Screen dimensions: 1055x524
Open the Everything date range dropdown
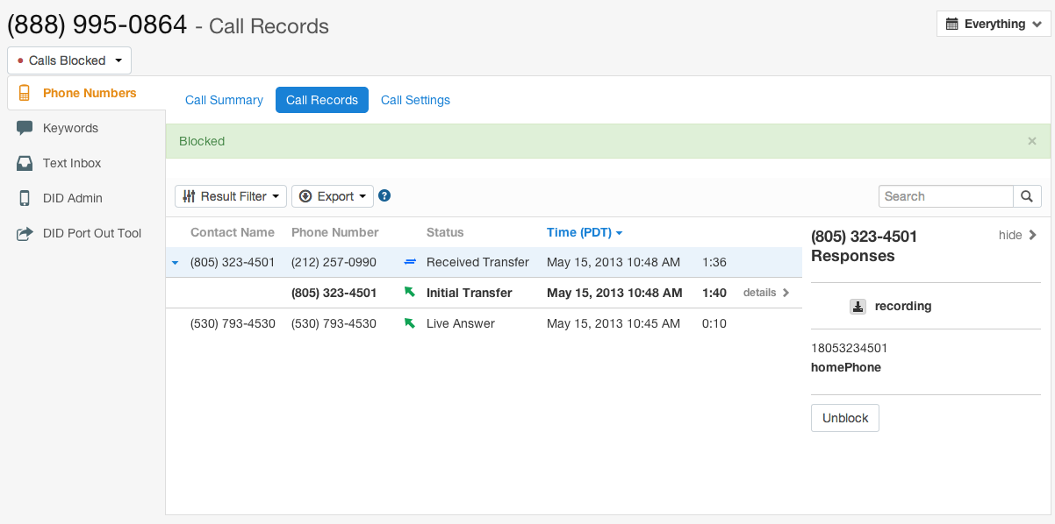pyautogui.click(x=993, y=25)
